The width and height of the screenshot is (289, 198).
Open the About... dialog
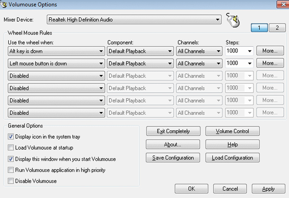173,144
